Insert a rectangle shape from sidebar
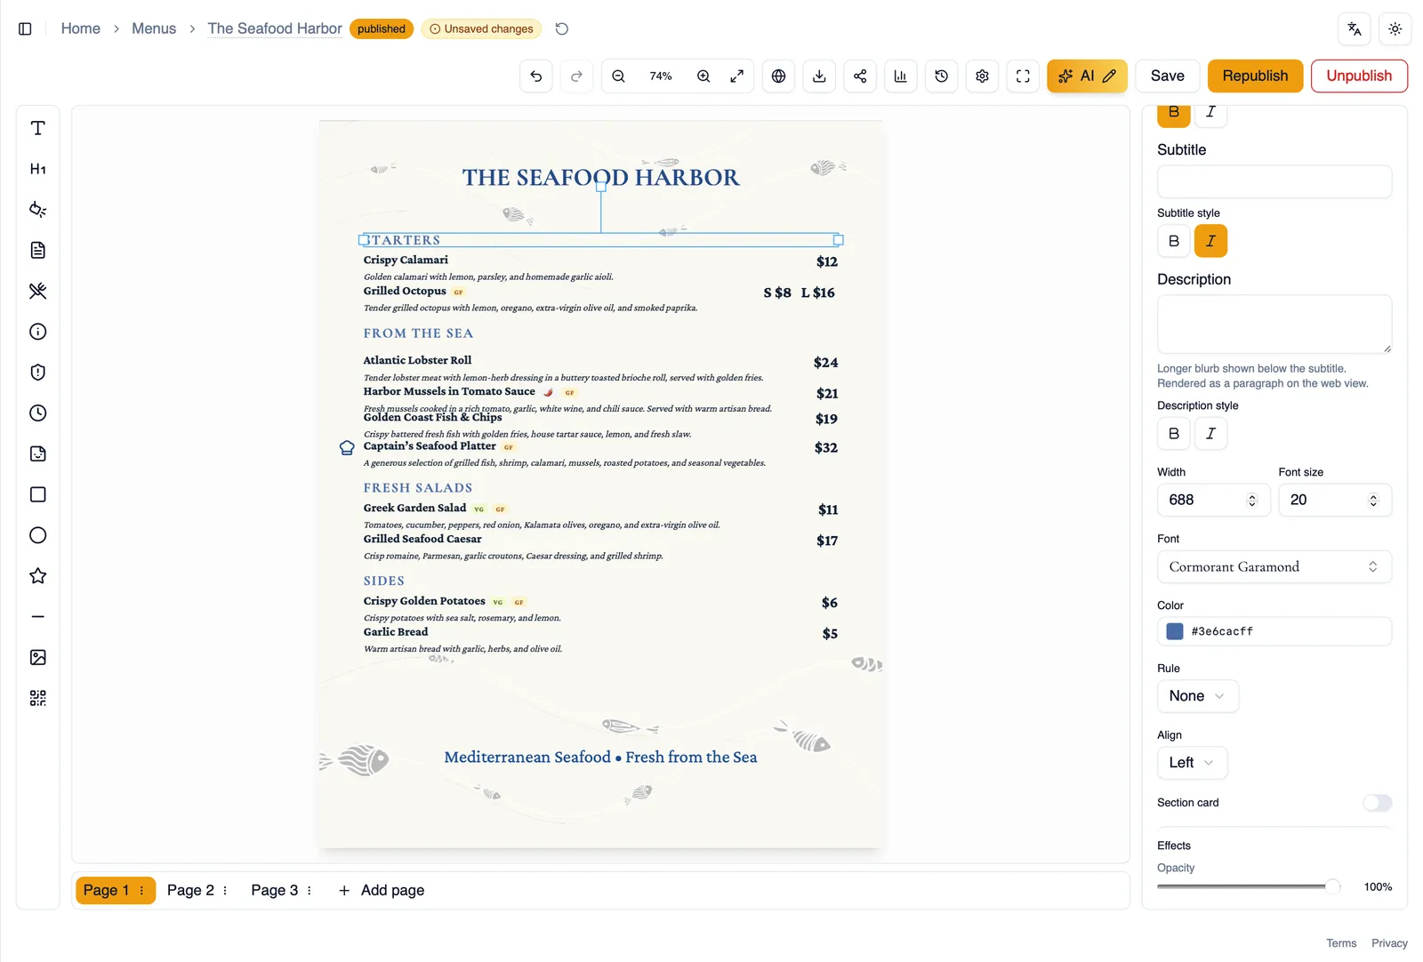Image resolution: width=1423 pixels, height=962 pixels. point(37,494)
